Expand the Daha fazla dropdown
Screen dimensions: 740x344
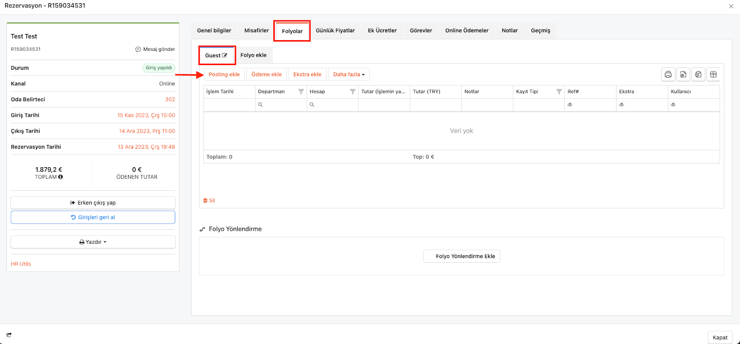tap(349, 74)
